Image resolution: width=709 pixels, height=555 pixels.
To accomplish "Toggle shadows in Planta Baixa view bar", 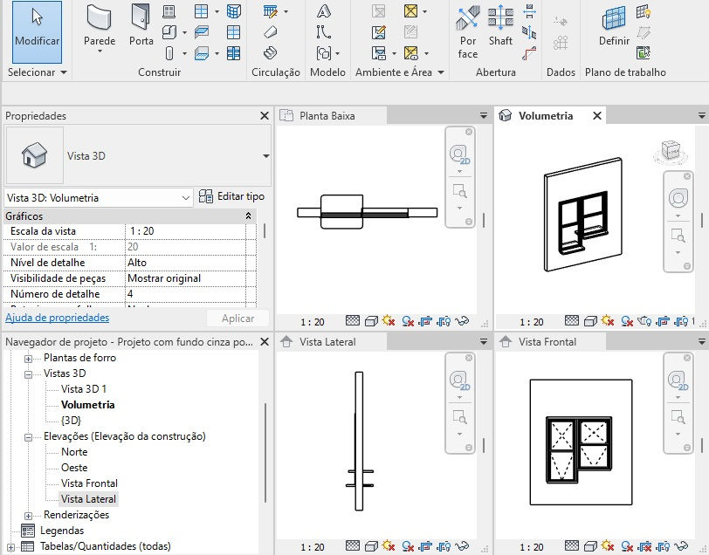I will [408, 321].
